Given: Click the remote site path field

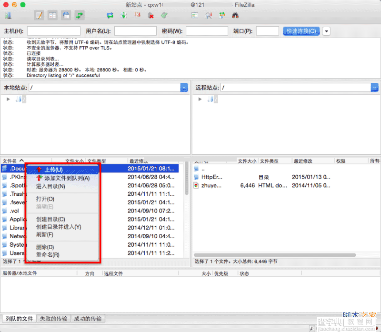Looking at the screenshot, I should pos(296,88).
